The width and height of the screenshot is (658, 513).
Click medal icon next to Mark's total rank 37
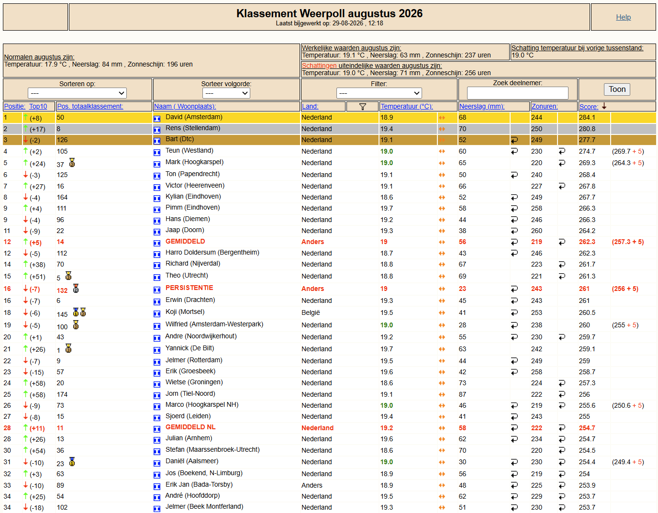tap(72, 163)
